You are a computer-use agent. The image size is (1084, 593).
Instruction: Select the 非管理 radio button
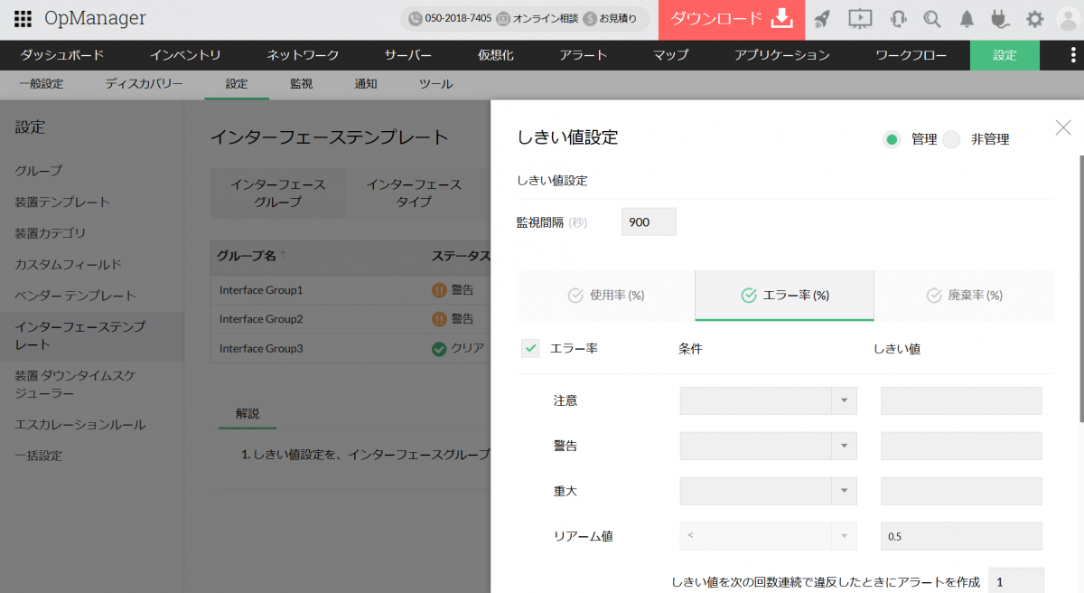950,139
